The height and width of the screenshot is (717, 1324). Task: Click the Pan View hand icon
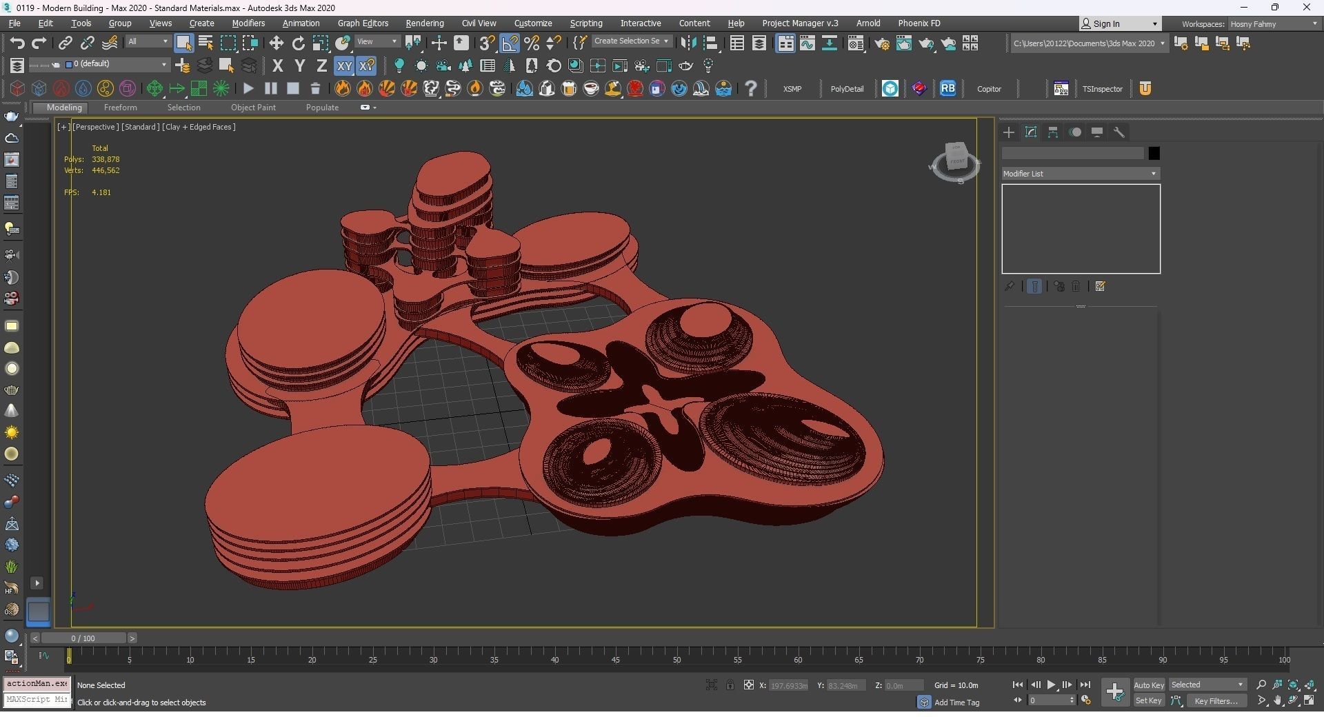click(x=1278, y=700)
